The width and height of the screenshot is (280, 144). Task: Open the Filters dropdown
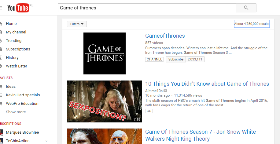pos(77,24)
